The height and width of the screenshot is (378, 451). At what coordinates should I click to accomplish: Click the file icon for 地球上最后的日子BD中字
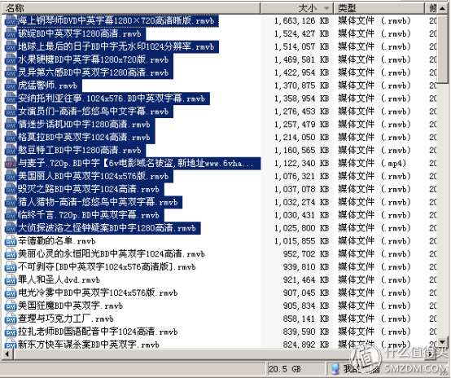tap(11, 47)
